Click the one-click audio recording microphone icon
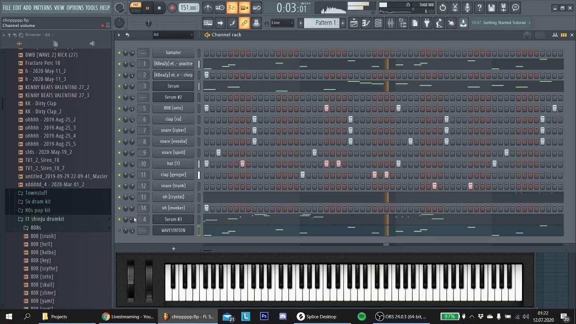The height and width of the screenshot is (324, 576). (x=467, y=8)
